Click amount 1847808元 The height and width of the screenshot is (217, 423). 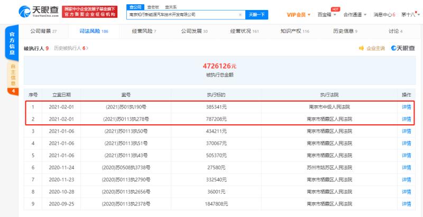tap(216, 204)
